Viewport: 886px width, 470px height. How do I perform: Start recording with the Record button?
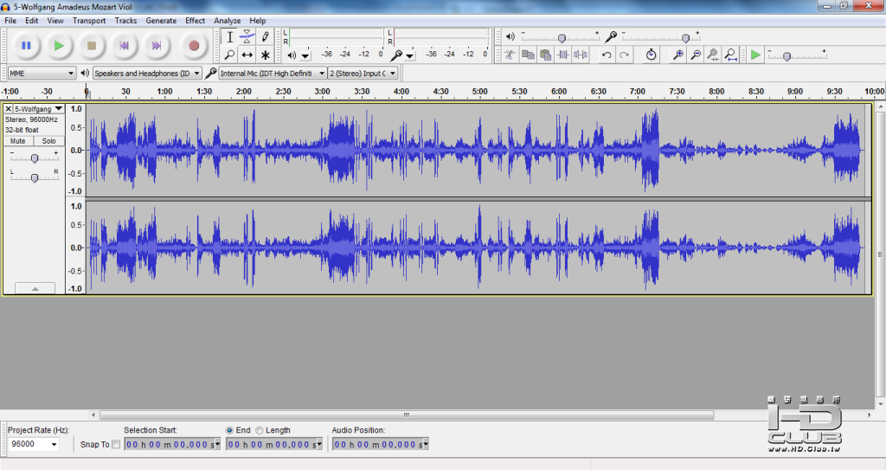tap(194, 46)
